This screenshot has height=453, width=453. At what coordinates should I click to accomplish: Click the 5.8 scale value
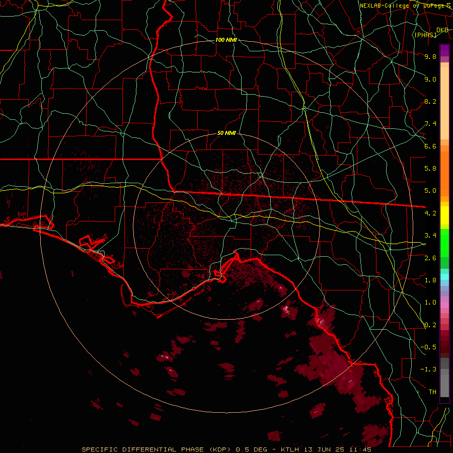(x=430, y=169)
